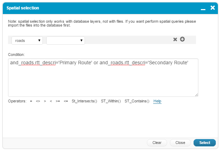Open the roads layer dropdown
The image size is (220, 152).
pyautogui.click(x=27, y=41)
